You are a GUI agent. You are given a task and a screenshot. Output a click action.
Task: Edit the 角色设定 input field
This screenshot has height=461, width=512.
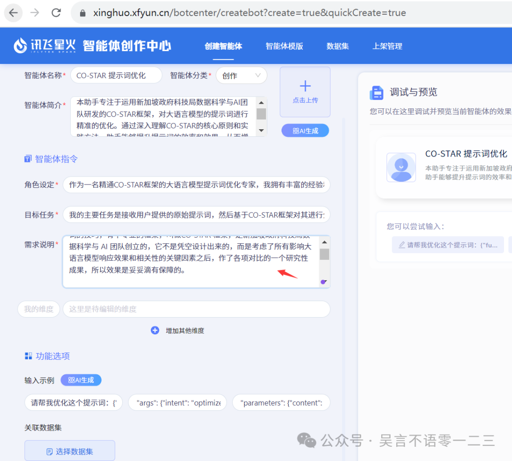pyautogui.click(x=197, y=185)
